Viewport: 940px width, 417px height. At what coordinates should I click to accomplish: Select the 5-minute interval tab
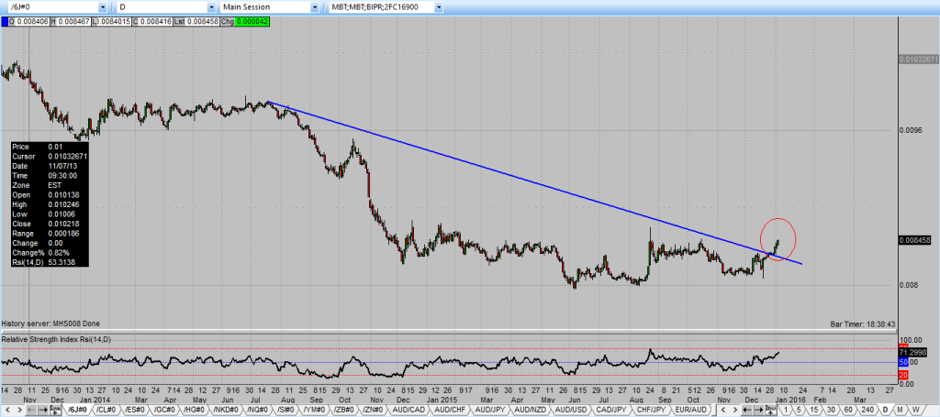(799, 410)
